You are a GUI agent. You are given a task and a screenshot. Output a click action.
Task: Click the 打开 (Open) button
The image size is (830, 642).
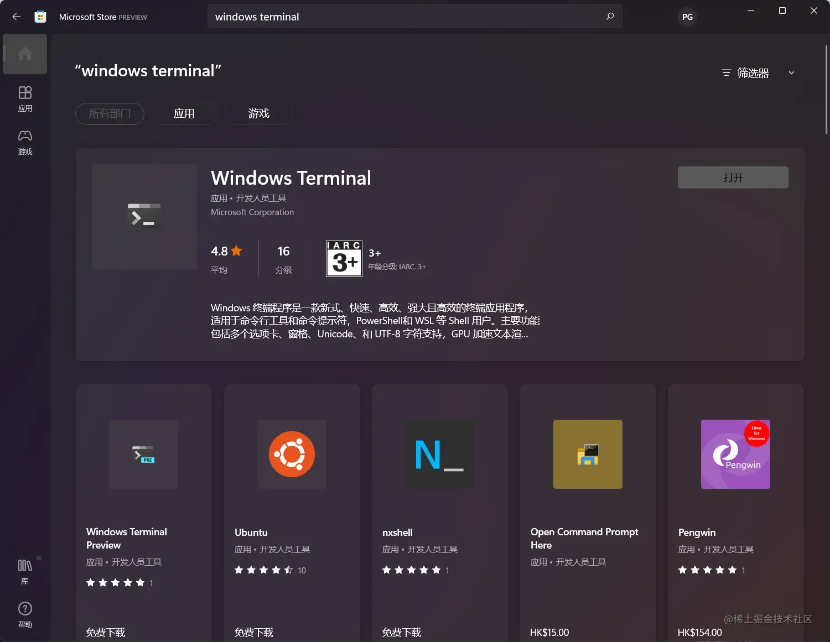pyautogui.click(x=733, y=178)
